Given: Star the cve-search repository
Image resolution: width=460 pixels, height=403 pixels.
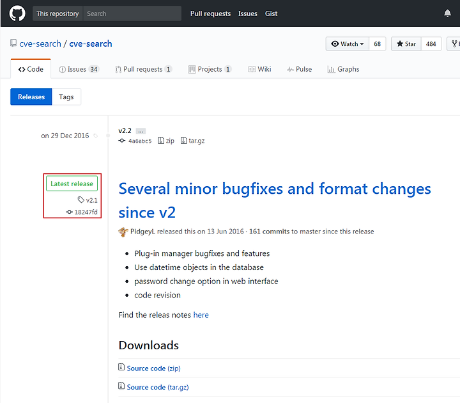Looking at the screenshot, I should tap(406, 43).
